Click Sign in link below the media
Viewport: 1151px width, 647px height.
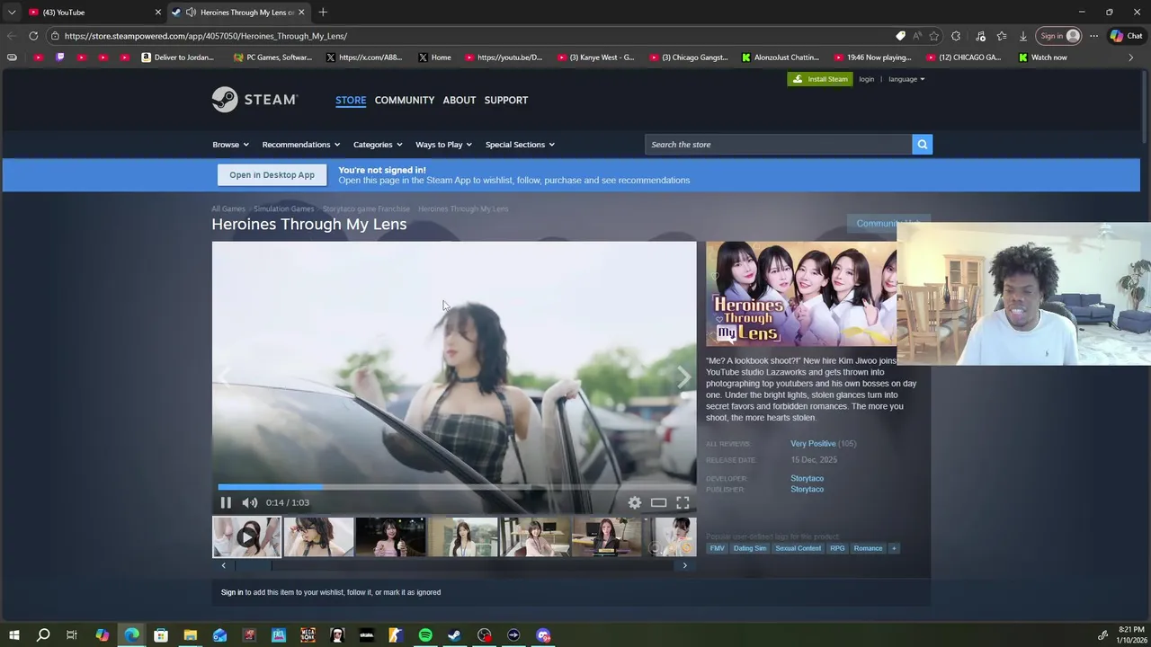pos(232,592)
